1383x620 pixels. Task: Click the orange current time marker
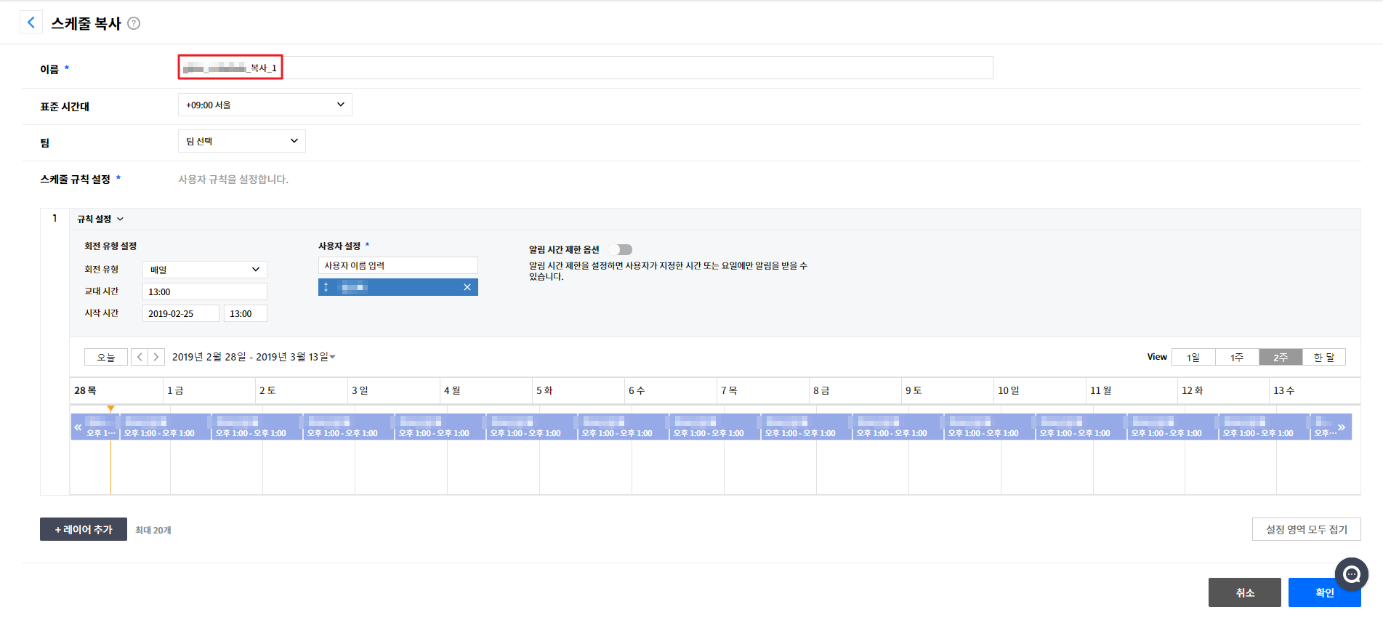click(110, 409)
